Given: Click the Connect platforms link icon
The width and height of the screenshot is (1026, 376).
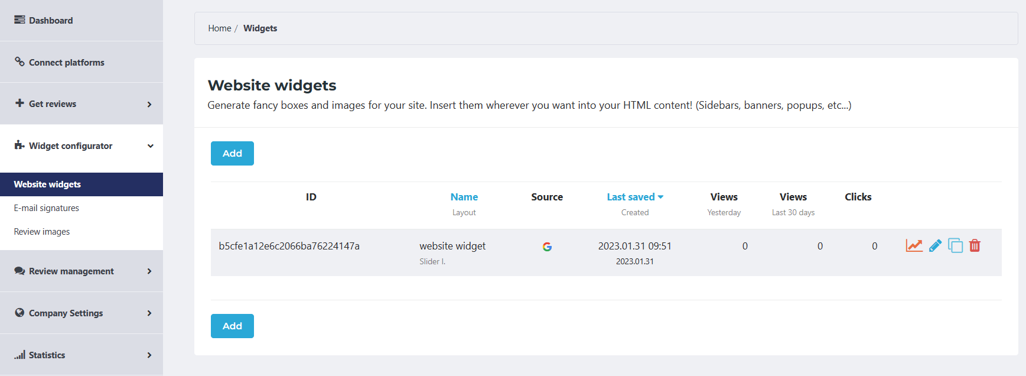Looking at the screenshot, I should click(19, 62).
